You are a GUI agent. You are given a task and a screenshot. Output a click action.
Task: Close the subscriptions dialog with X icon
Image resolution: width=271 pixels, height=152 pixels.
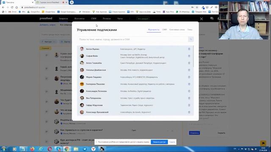click(202, 19)
